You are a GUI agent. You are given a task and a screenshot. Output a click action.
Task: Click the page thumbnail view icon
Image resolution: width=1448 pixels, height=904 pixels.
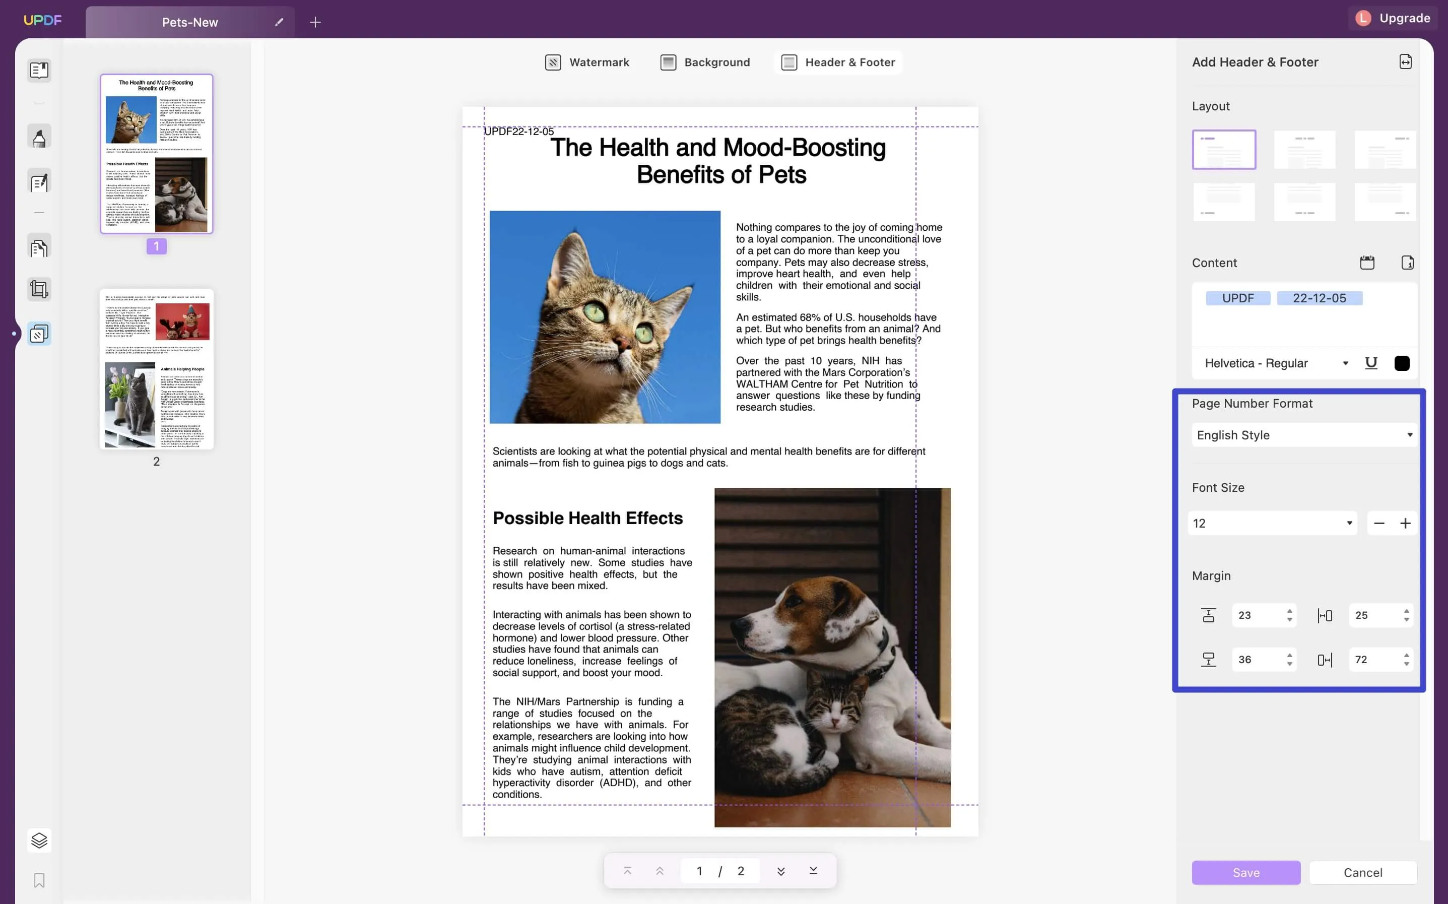(x=38, y=69)
